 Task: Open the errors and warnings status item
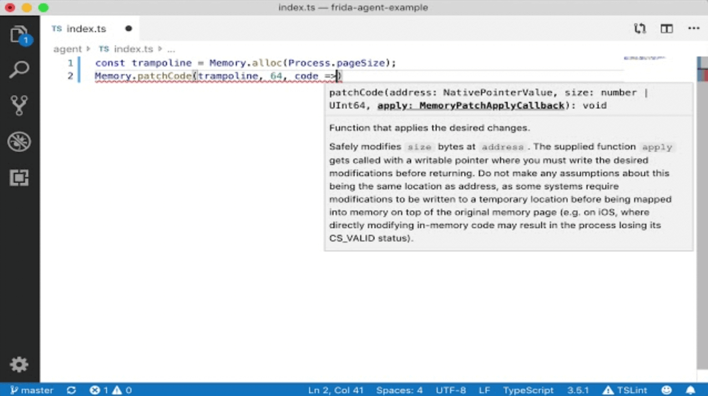tap(111, 390)
